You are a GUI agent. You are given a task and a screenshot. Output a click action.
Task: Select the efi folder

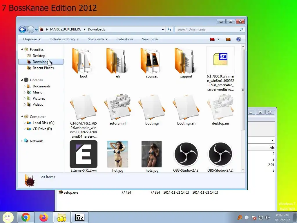(x=118, y=63)
